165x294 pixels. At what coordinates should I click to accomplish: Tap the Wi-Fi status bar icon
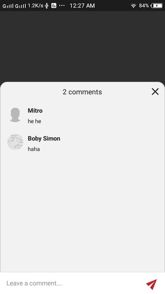133,6
